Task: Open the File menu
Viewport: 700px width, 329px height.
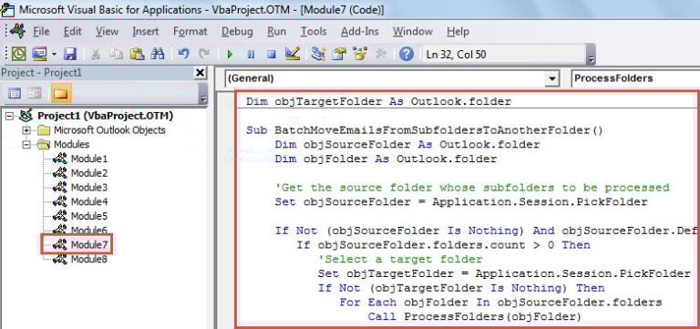Action: 42,31
